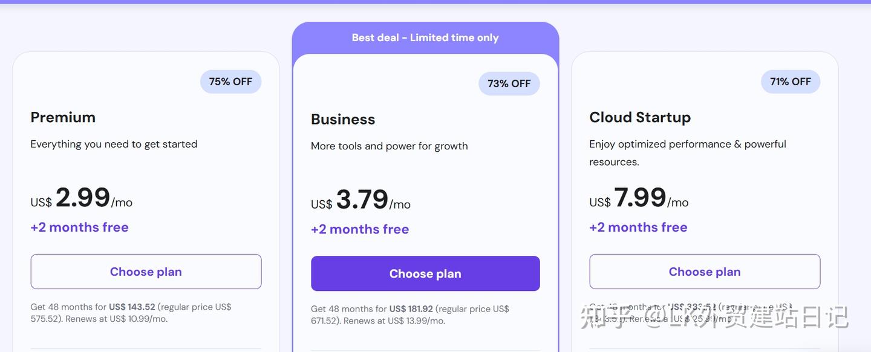This screenshot has width=871, height=352.
Task: Click the 75% OFF badge
Action: [230, 82]
